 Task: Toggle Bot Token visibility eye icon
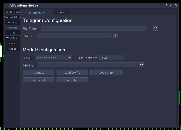tap(156, 28)
